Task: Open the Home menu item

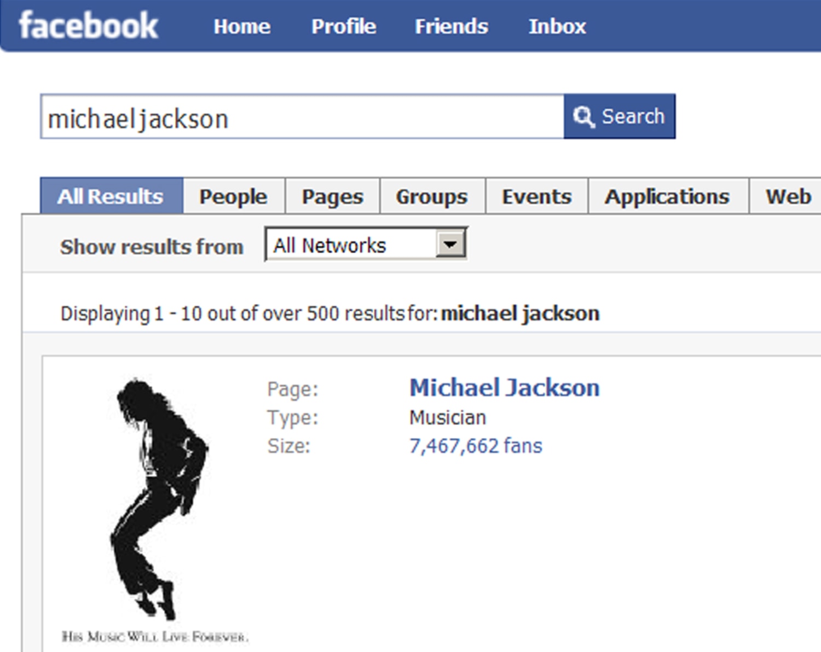Action: pos(242,26)
